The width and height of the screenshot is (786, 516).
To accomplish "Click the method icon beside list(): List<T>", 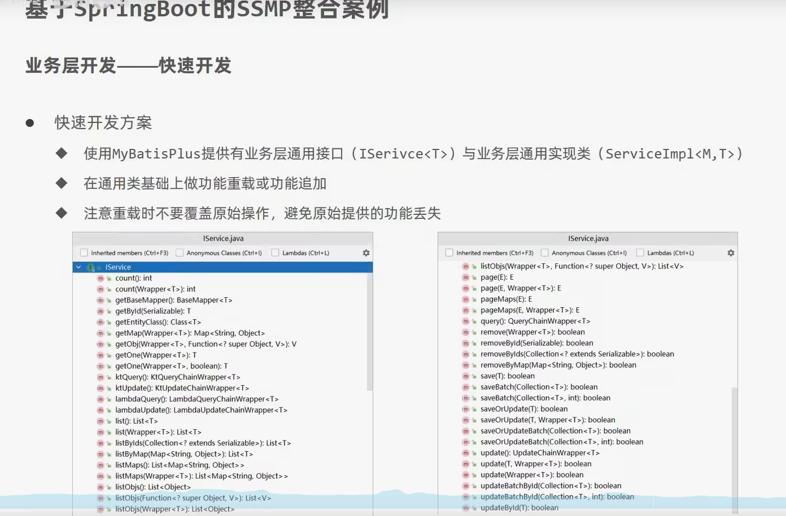I will click(101, 421).
